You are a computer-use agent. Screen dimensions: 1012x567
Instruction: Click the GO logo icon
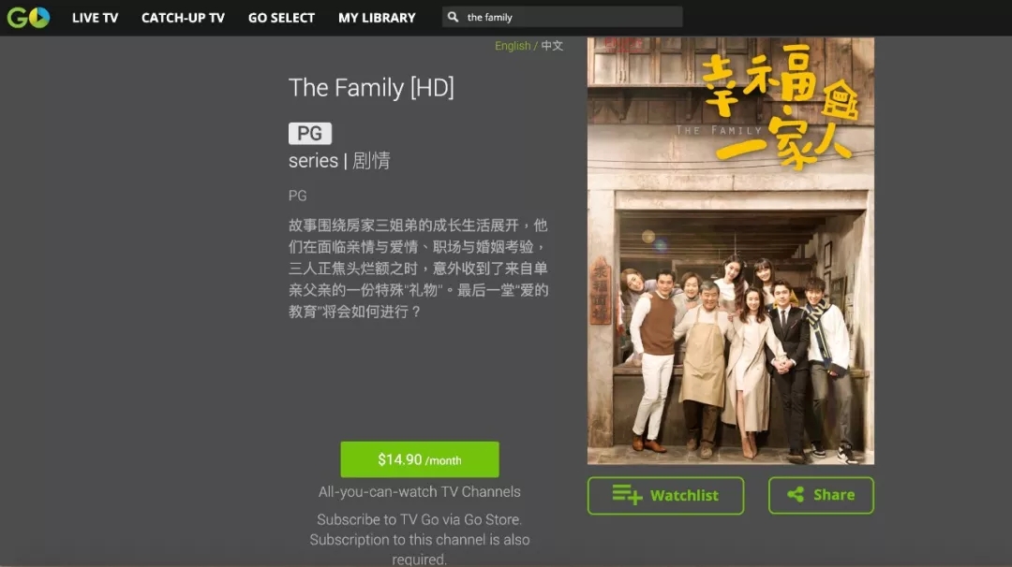[x=28, y=18]
